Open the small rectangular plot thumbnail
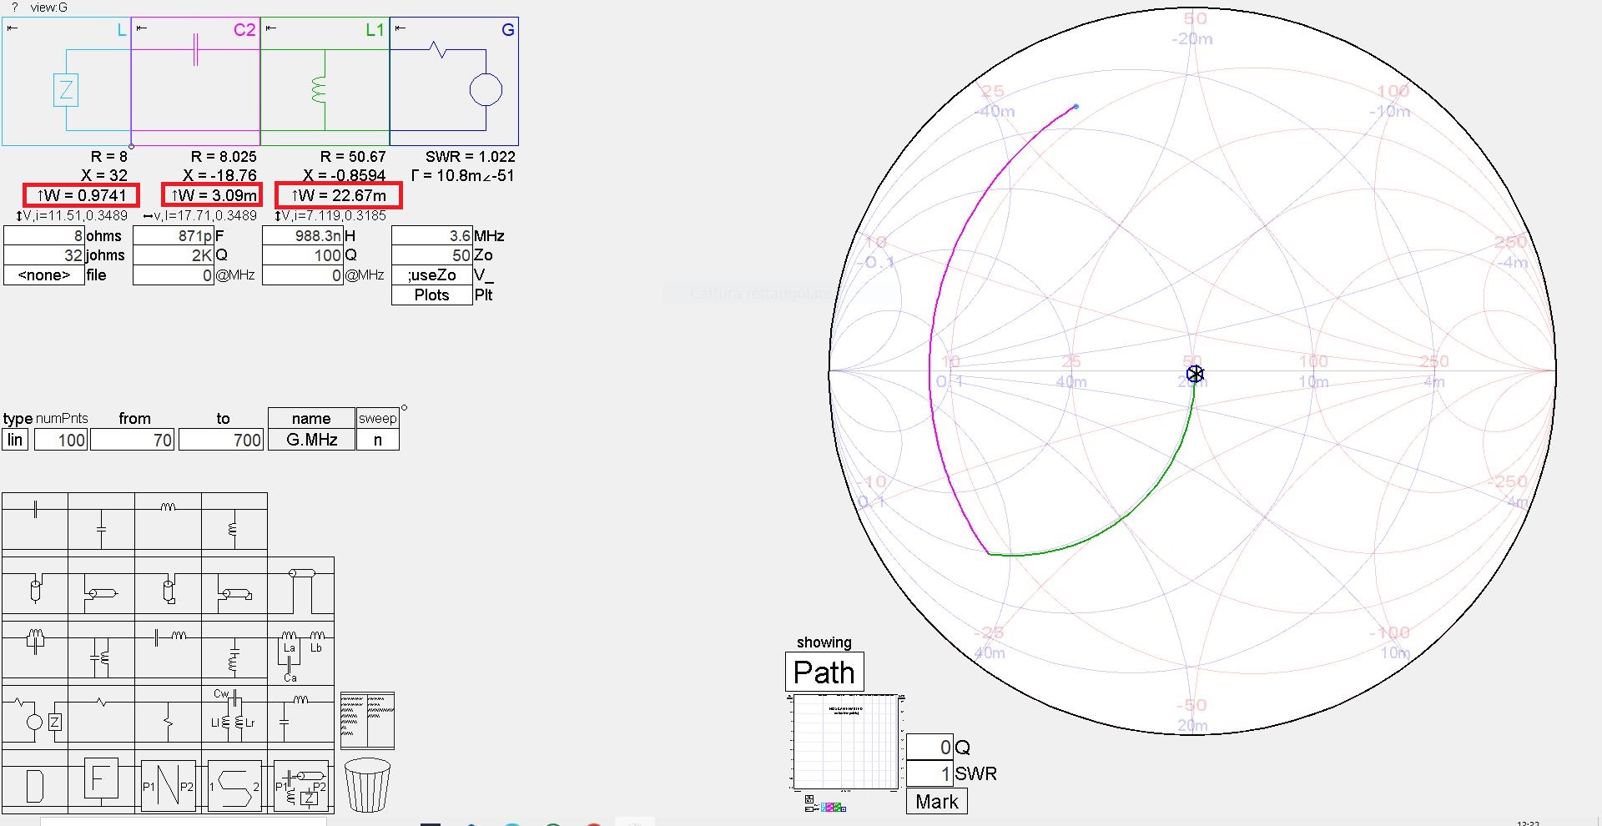The width and height of the screenshot is (1602, 826). (x=846, y=742)
